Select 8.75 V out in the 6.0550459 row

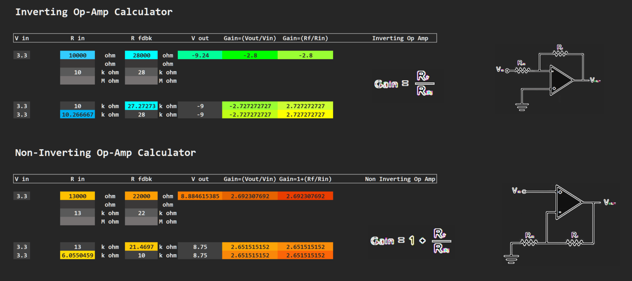[x=200, y=255]
